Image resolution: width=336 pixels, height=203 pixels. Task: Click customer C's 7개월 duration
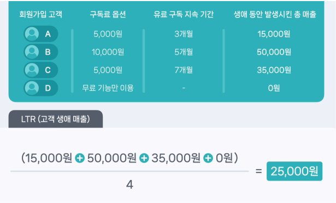[x=184, y=70]
